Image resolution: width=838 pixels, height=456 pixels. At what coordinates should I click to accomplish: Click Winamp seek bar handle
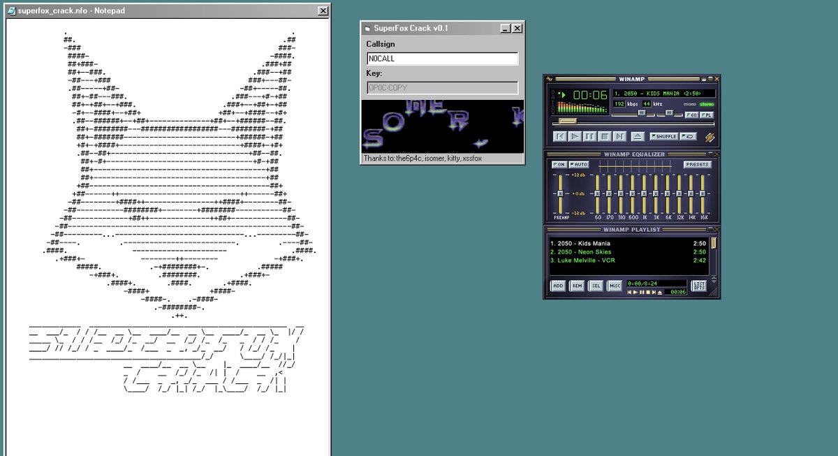tap(568, 121)
